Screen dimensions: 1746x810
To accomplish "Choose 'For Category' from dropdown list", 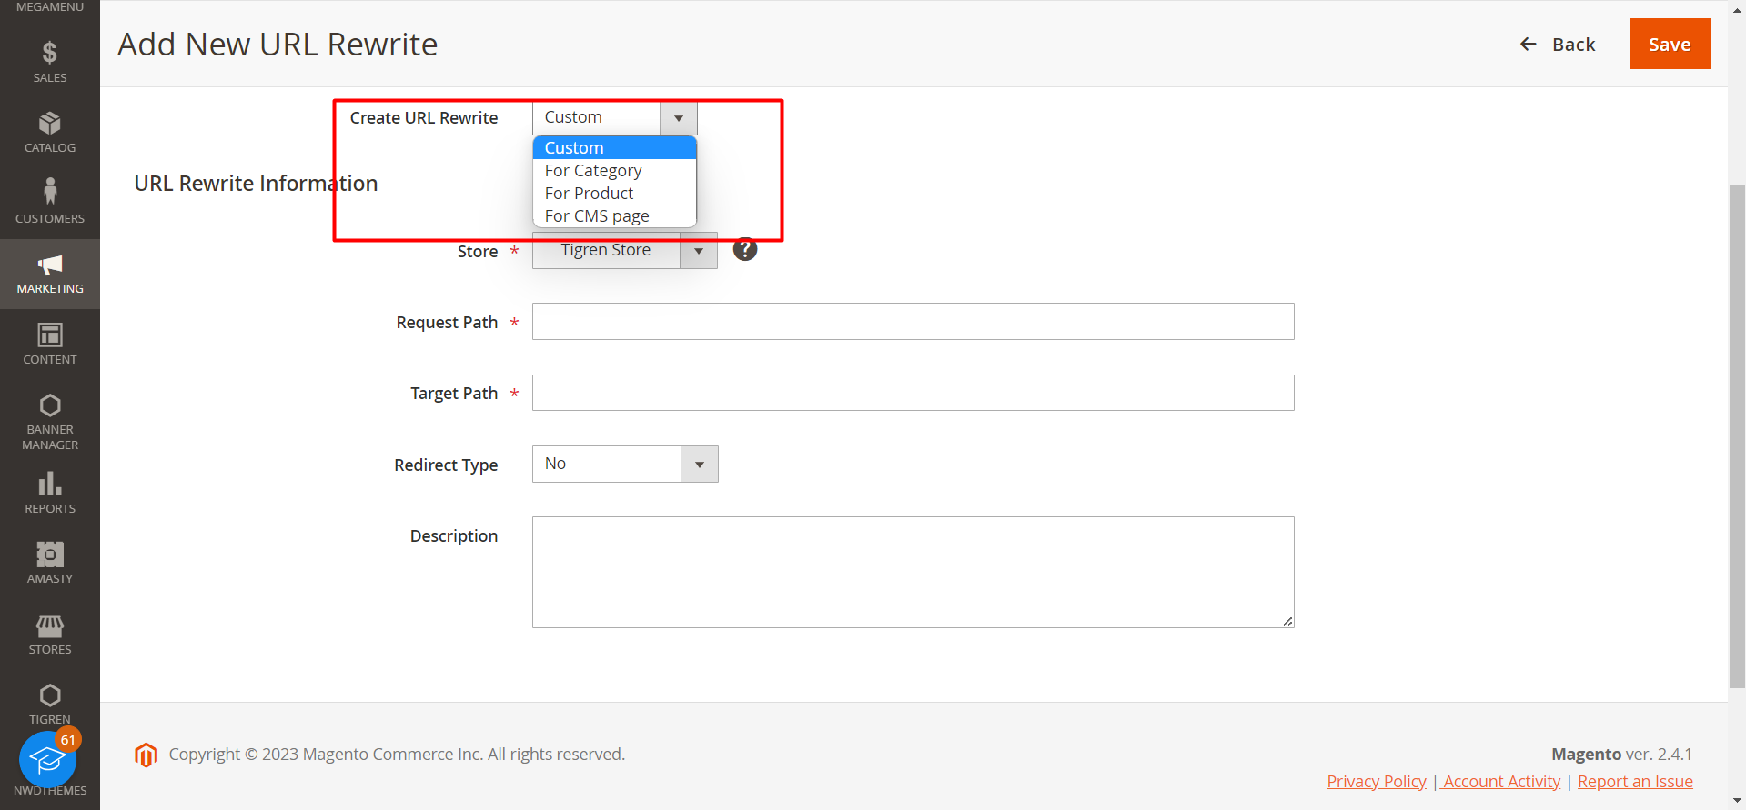I will point(593,171).
